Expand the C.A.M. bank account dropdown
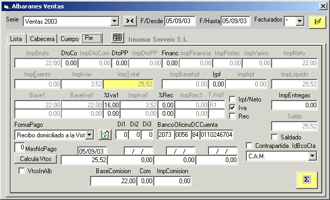 point(313,156)
